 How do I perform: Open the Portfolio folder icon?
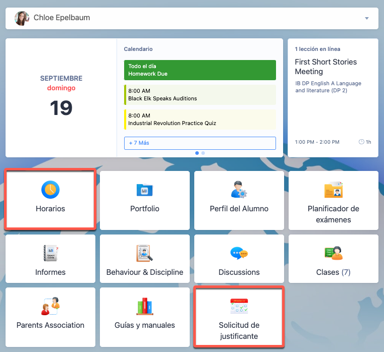[x=145, y=190]
